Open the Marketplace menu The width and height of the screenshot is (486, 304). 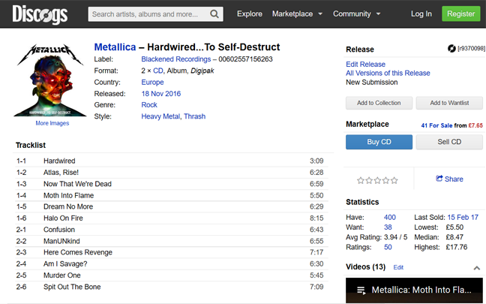pyautogui.click(x=292, y=14)
